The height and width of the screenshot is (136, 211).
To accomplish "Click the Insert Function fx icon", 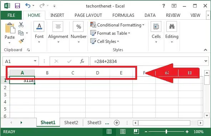I will [x=82, y=62].
